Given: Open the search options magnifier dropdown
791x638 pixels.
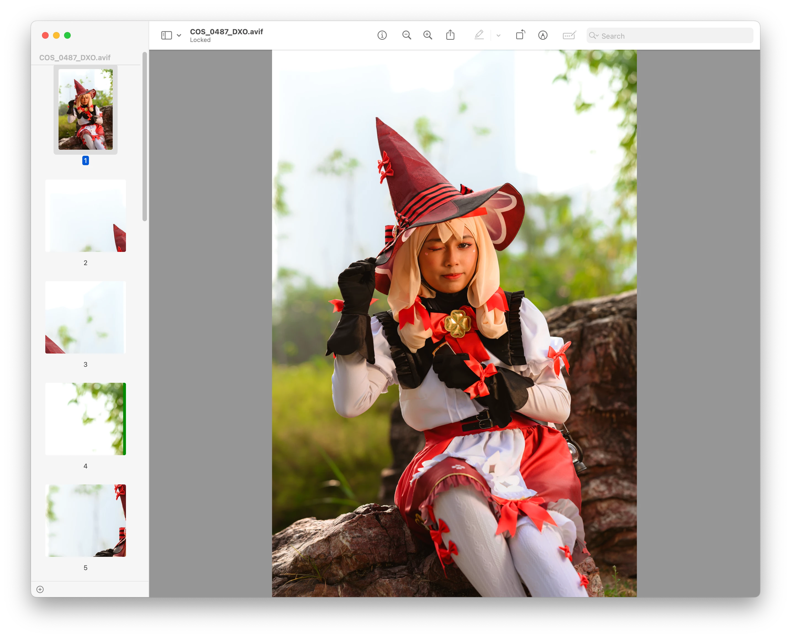Looking at the screenshot, I should point(594,36).
